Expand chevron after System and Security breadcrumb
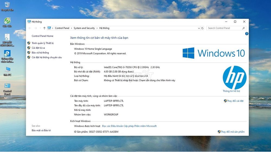Screen dimensions: 271x152 pyautogui.click(x=97, y=28)
